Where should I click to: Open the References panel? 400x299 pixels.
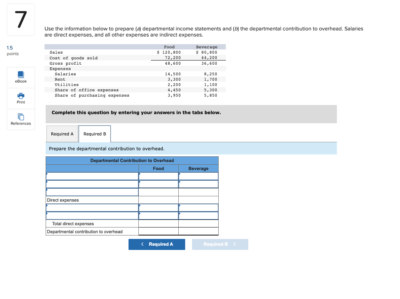[21, 119]
